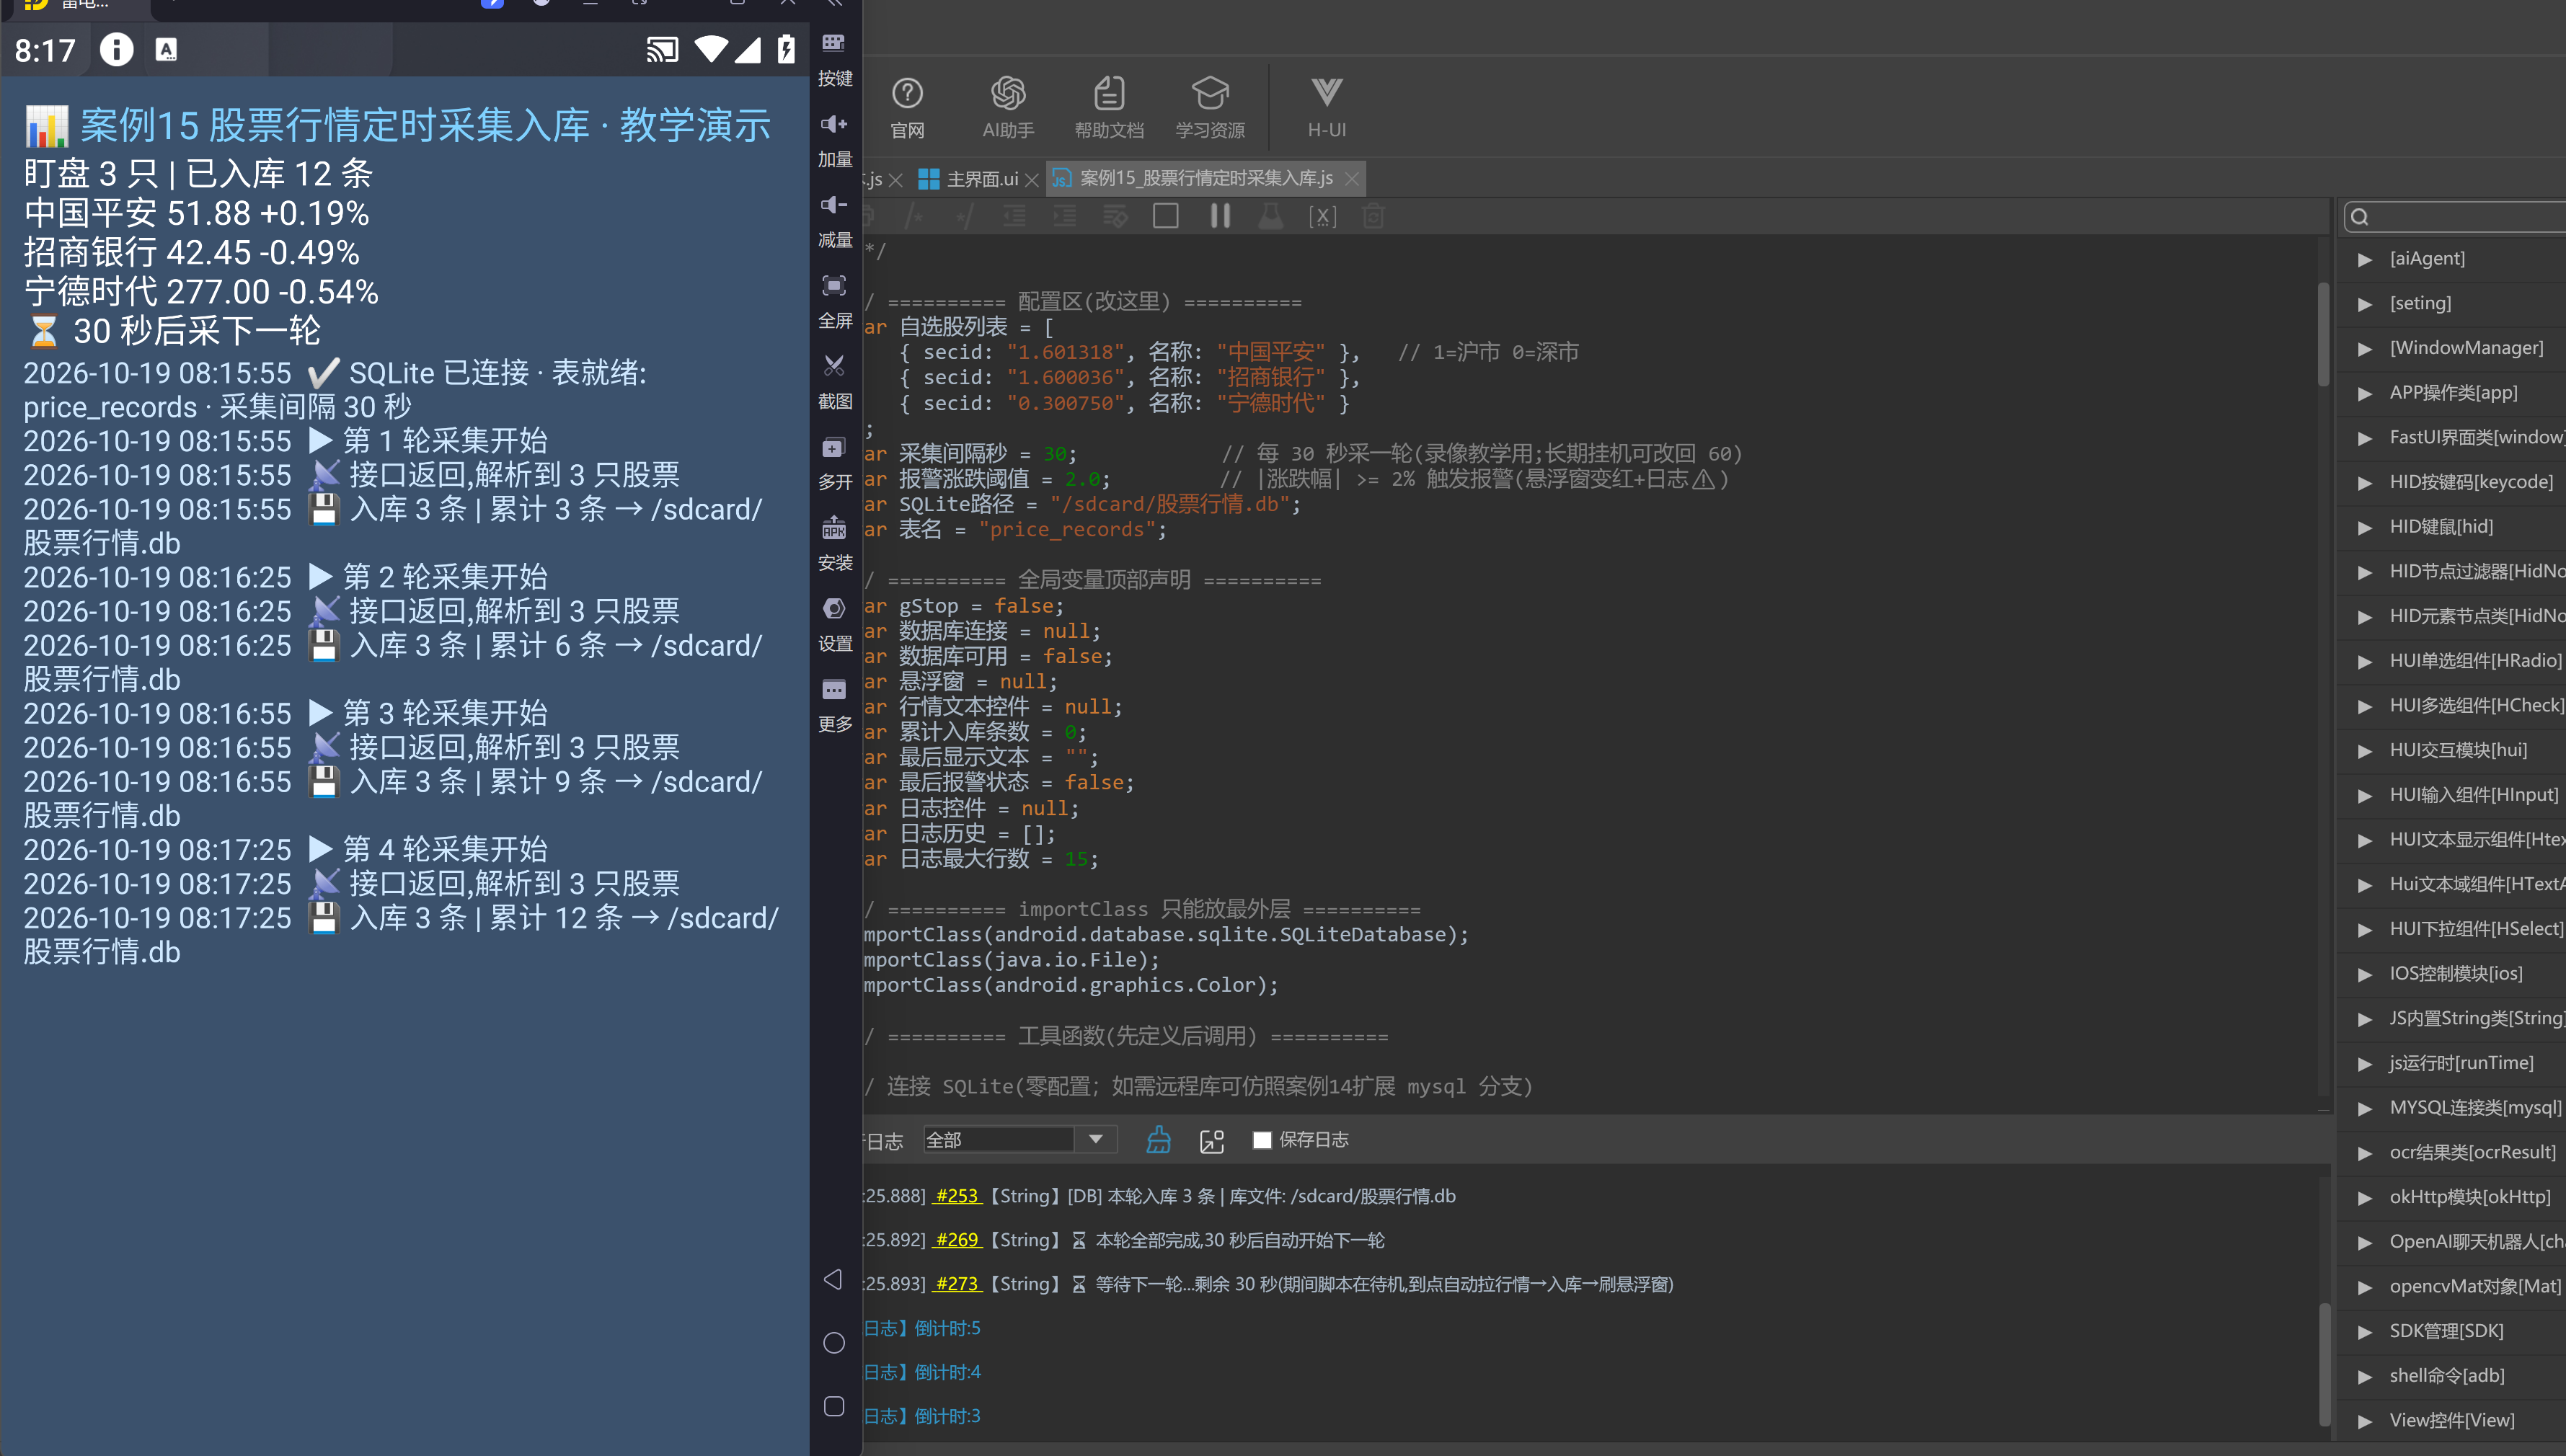Decrease emulator volume with 减量

(834, 220)
